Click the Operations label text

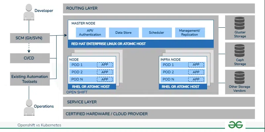44,106
